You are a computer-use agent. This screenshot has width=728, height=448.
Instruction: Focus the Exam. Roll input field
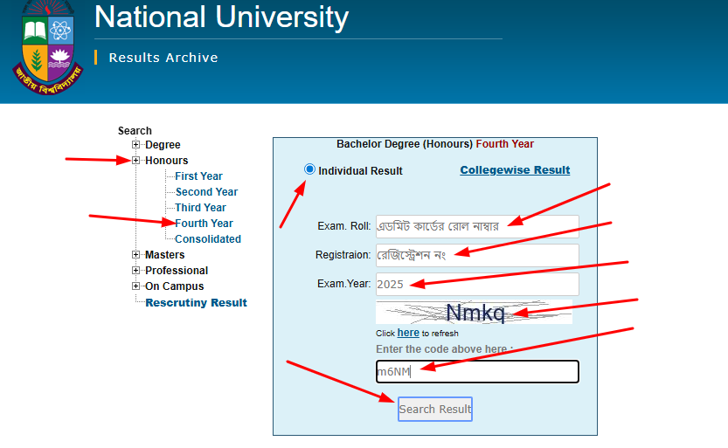pos(477,226)
